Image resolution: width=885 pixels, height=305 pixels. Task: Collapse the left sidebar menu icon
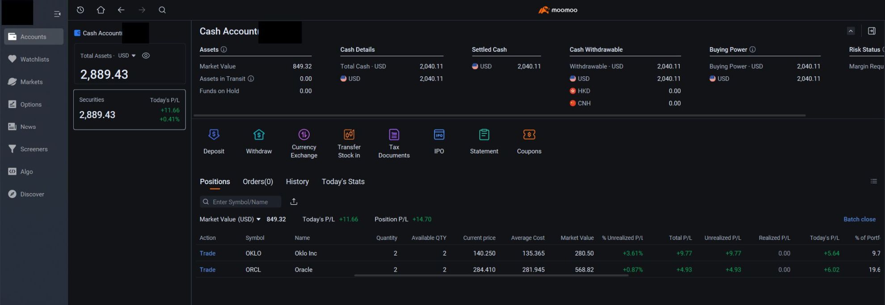click(x=57, y=14)
